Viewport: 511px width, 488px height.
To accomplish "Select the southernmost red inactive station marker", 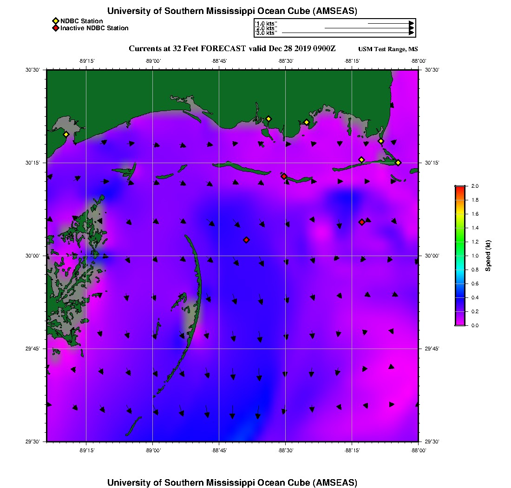I will [246, 240].
